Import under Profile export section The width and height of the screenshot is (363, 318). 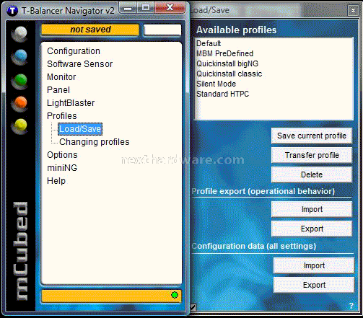(312, 209)
